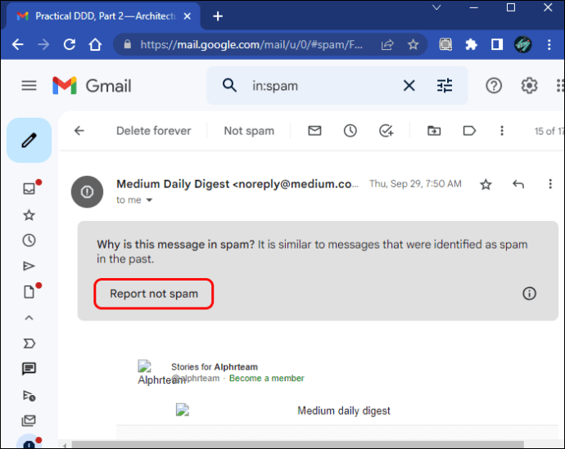Open Important label icon in sidebar
The width and height of the screenshot is (565, 449).
click(29, 343)
